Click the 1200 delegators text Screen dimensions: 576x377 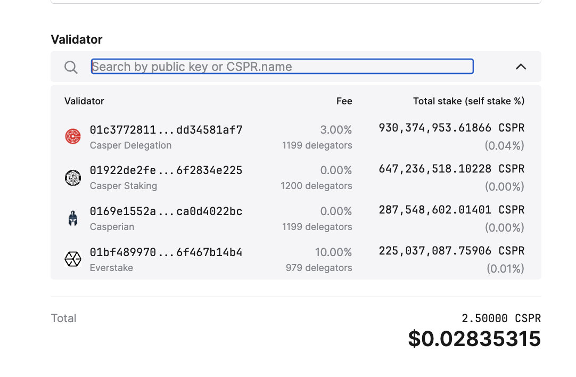316,186
